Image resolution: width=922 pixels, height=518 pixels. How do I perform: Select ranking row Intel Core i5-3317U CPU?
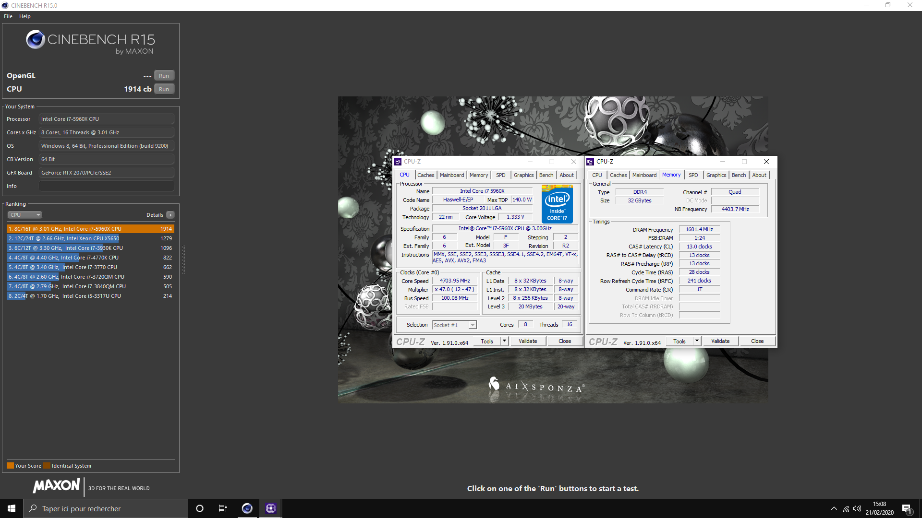[x=90, y=296]
